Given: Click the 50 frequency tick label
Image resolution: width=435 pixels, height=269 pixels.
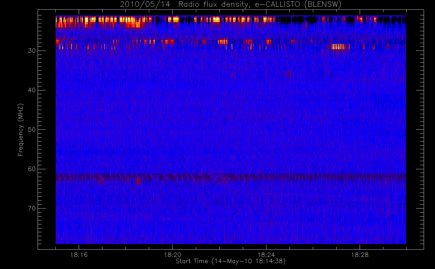Looking at the screenshot, I should tap(32, 130).
